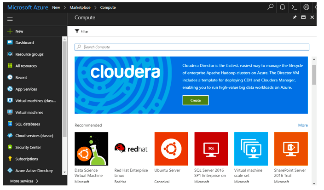Image resolution: width=324 pixels, height=190 pixels.
Task: Click the Security Center shield icon
Action: click(10, 147)
